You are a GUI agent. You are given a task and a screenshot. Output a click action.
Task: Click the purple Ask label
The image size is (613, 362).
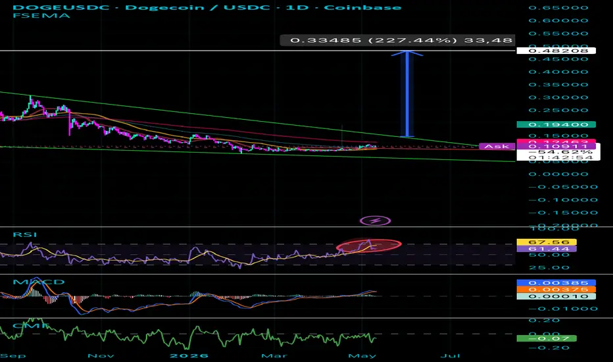tap(497, 146)
